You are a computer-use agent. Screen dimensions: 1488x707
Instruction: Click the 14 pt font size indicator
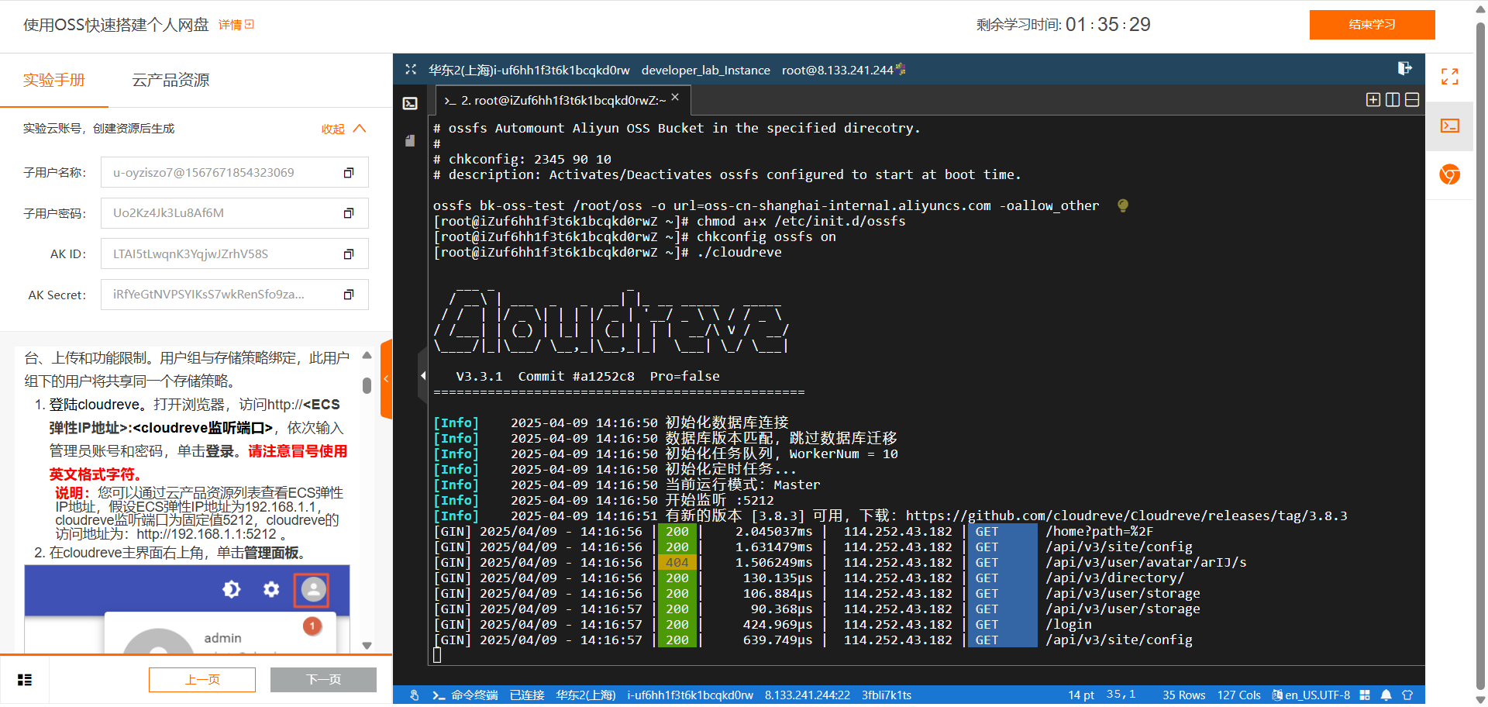(x=1081, y=695)
